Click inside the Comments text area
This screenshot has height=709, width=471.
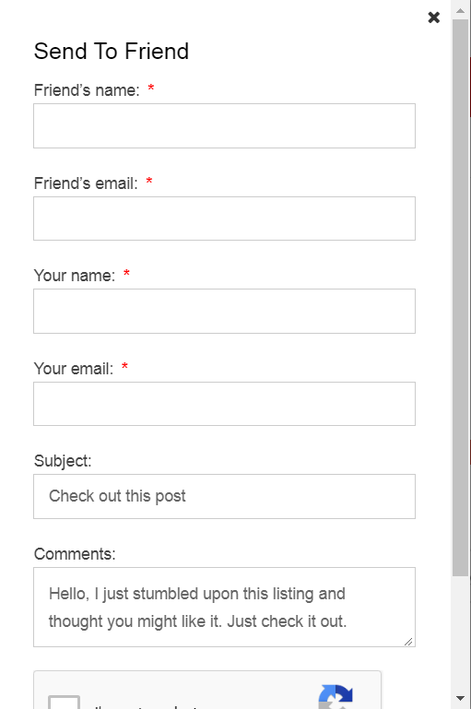pos(224,607)
